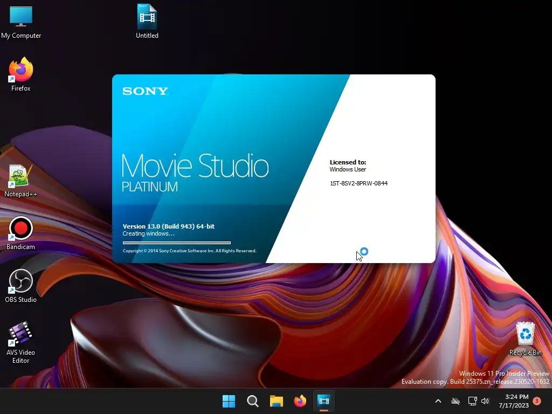Viewport: 552px width, 414px height.
Task: Click the serial number 1ST-8SV2-8PRW-0844
Action: click(358, 183)
